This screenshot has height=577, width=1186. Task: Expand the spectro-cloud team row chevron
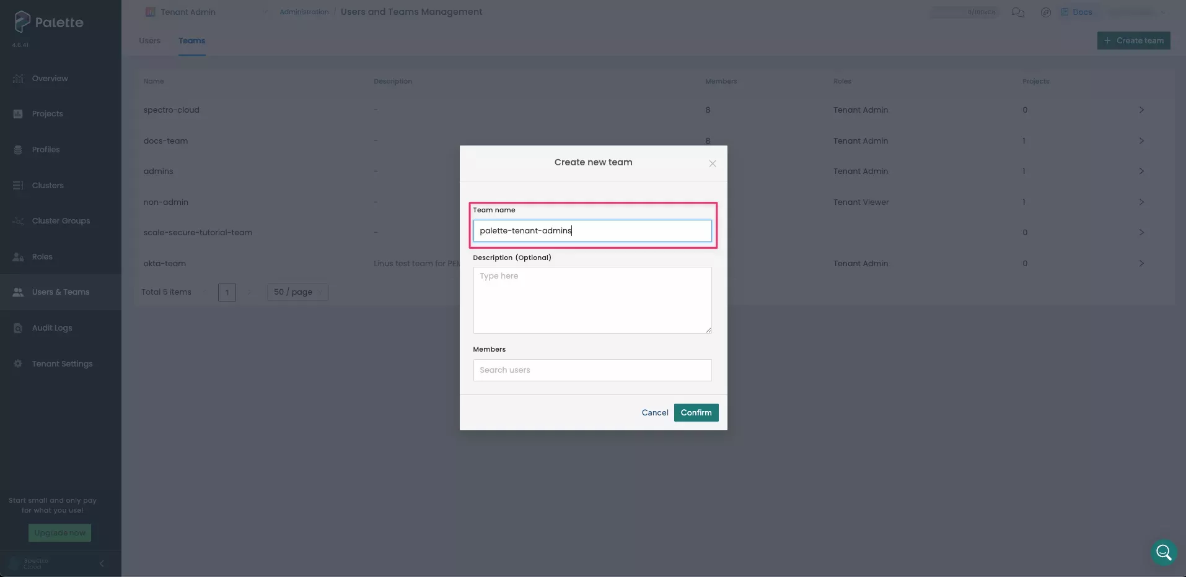click(x=1141, y=110)
